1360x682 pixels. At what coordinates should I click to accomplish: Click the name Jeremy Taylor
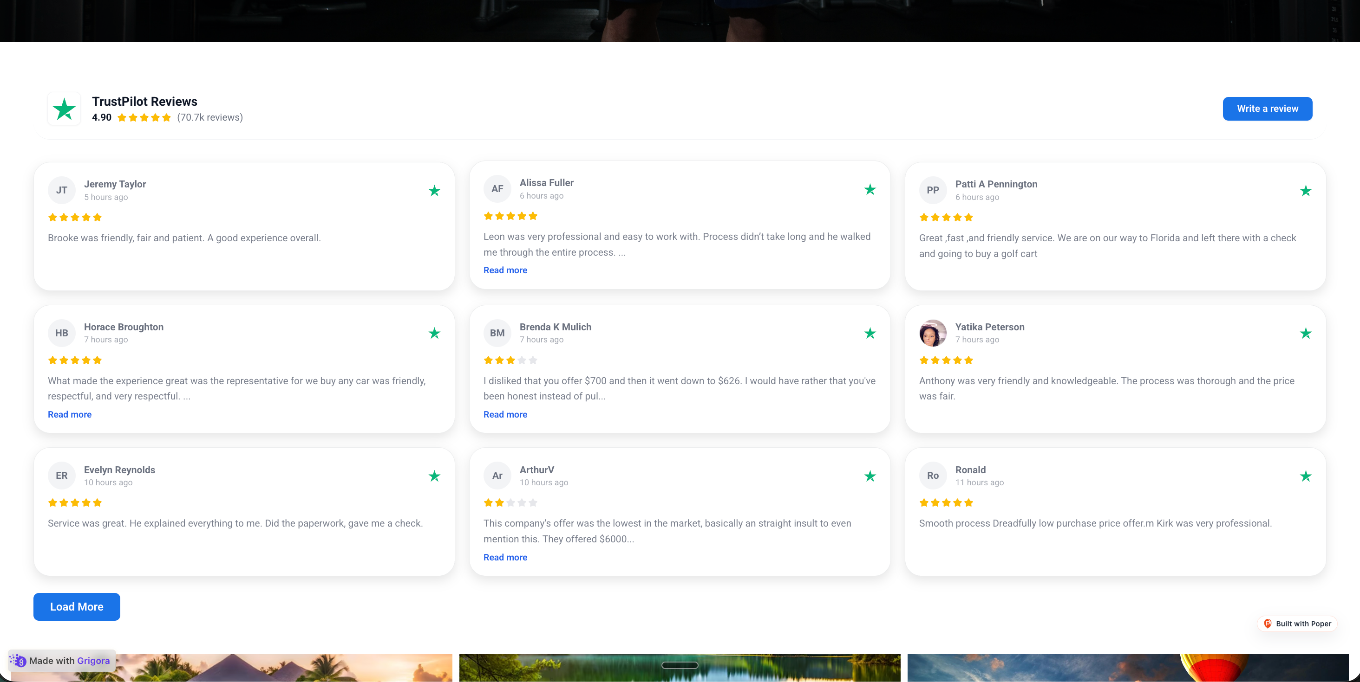click(115, 184)
